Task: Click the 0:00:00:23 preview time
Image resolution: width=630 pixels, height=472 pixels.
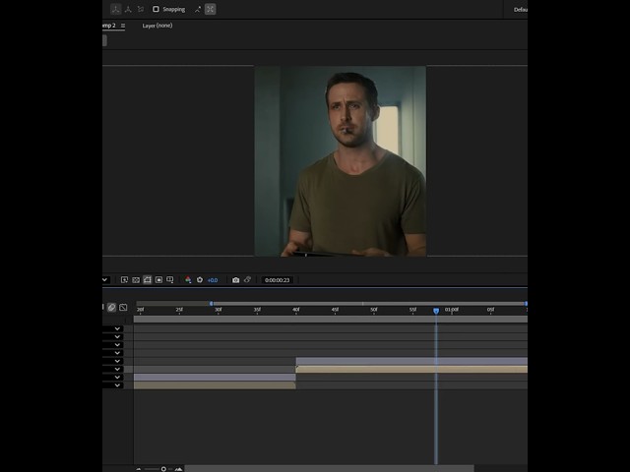Action: [x=278, y=280]
